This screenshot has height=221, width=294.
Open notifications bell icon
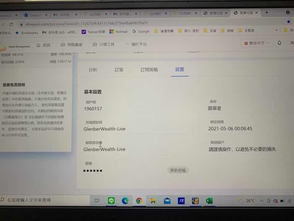[x=279, y=43]
